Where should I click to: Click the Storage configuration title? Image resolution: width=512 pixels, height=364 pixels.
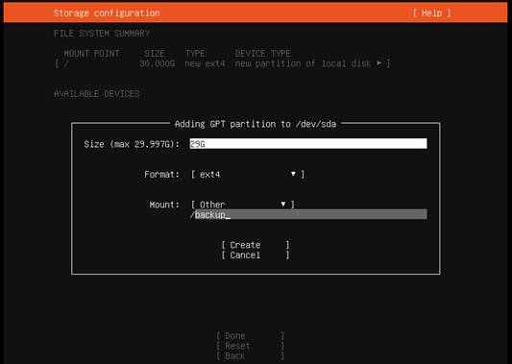coord(107,13)
